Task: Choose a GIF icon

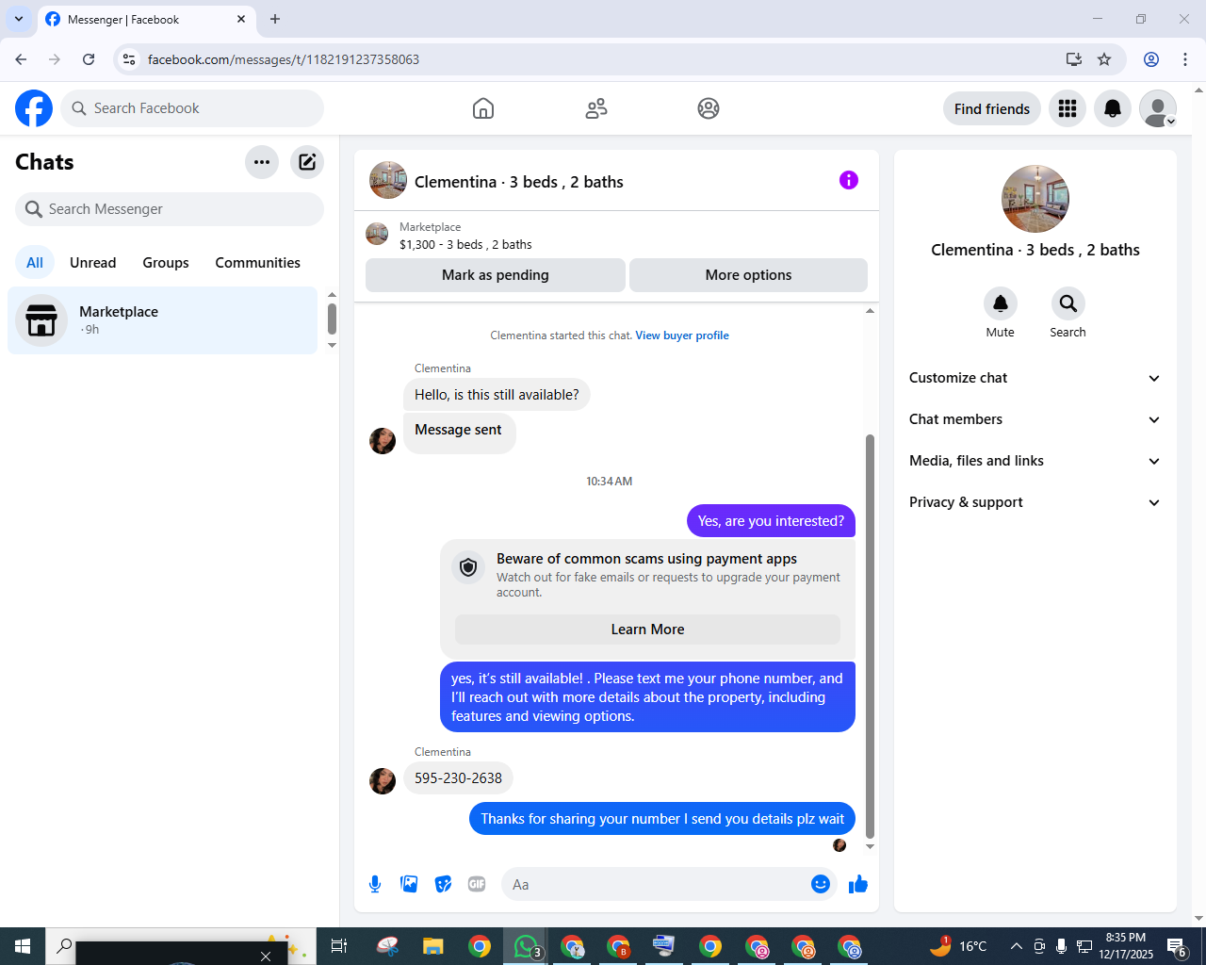Action: (x=477, y=884)
